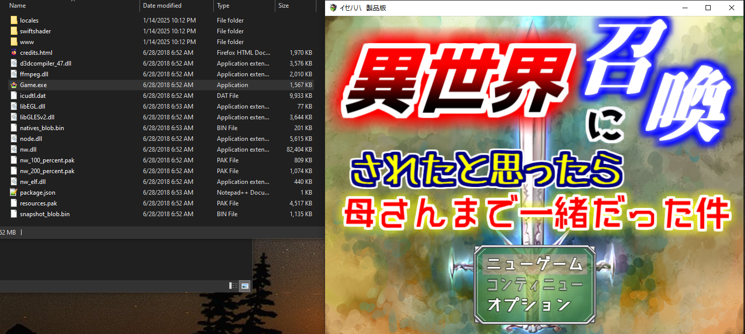Select the Notepad++ icon for package.json
The image size is (745, 334).
(x=14, y=193)
